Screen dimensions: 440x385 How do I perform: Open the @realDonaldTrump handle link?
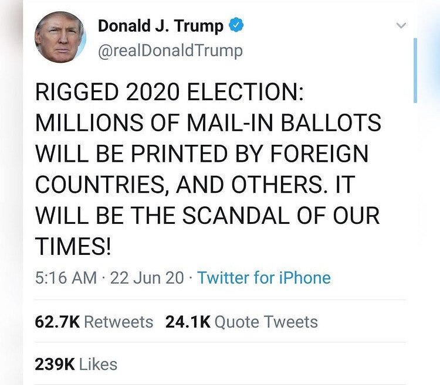point(170,51)
